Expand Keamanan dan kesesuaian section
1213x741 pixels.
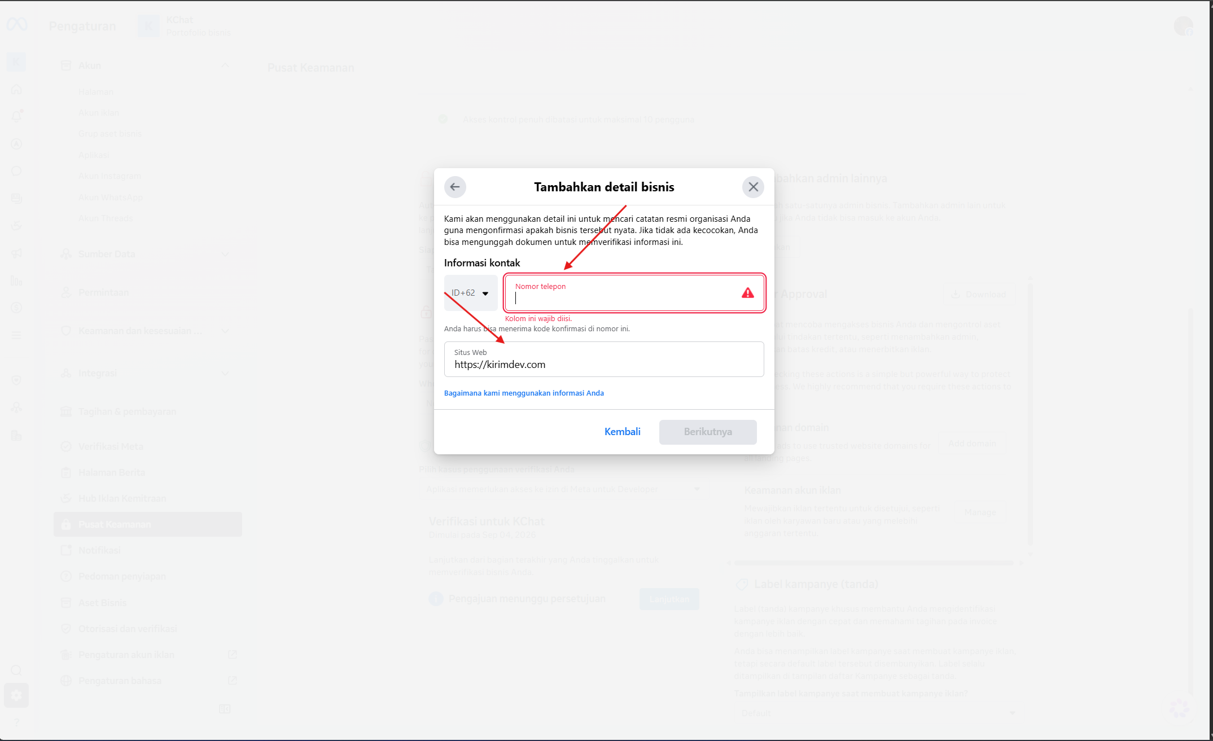coord(225,331)
